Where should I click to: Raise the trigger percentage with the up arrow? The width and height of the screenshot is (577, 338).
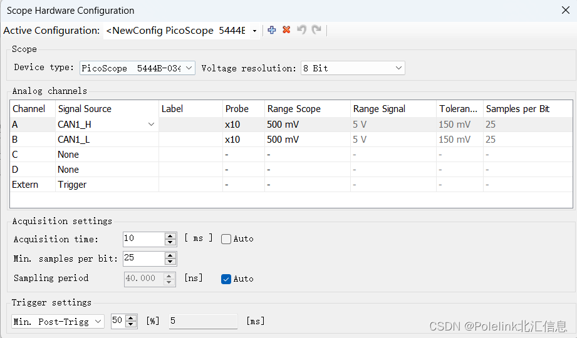click(x=131, y=318)
